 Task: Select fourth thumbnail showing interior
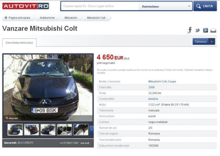click(64, 130)
